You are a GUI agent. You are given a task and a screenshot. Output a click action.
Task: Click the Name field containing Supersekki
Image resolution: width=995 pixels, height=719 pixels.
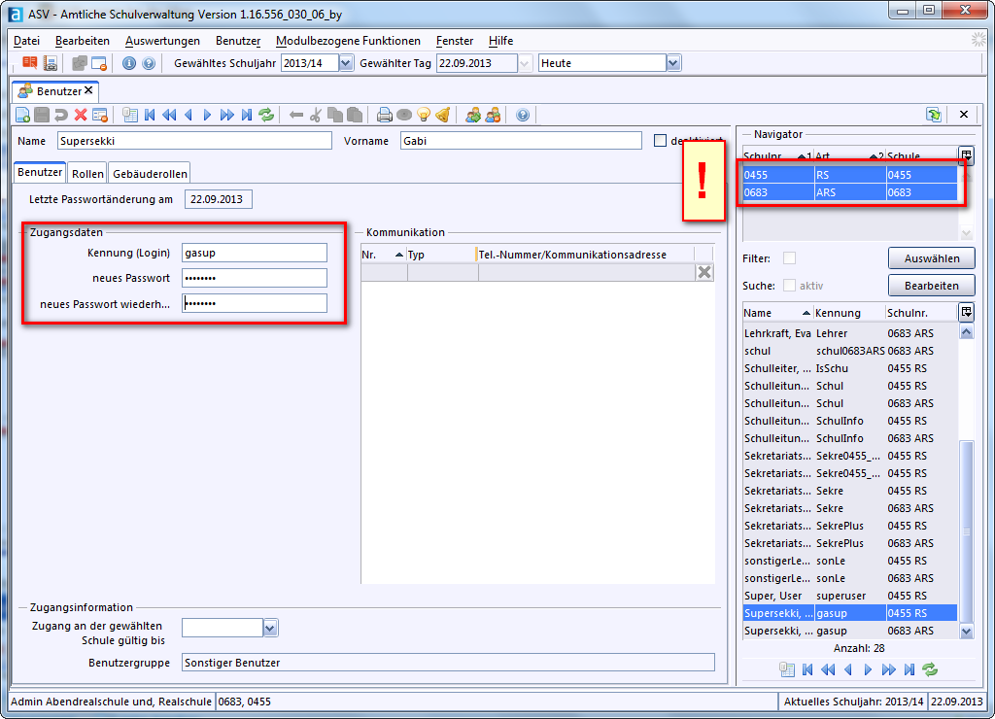[x=194, y=141]
